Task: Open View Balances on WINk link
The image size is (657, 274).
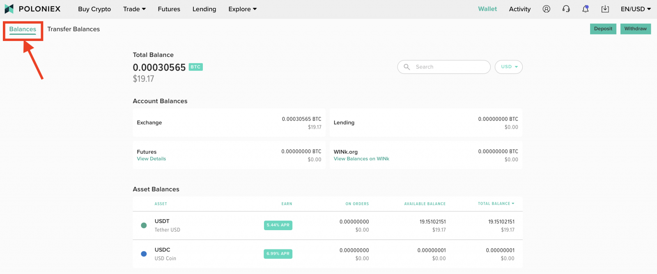Action: pos(361,159)
